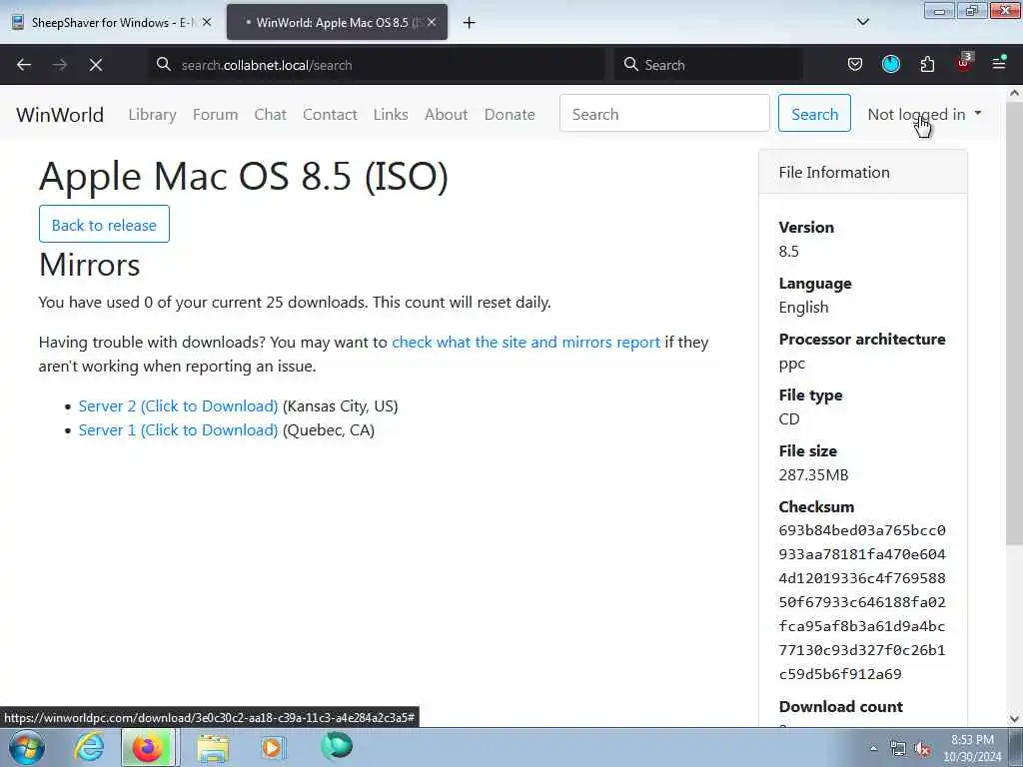Select Firefox icon in the taskbar
Screen dimensions: 1023x767
tap(148, 747)
